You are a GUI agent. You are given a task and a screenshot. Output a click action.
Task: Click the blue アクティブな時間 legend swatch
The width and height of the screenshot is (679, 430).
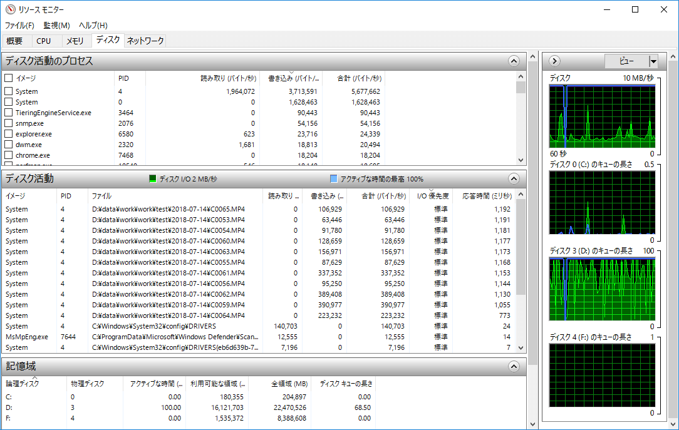pyautogui.click(x=333, y=179)
